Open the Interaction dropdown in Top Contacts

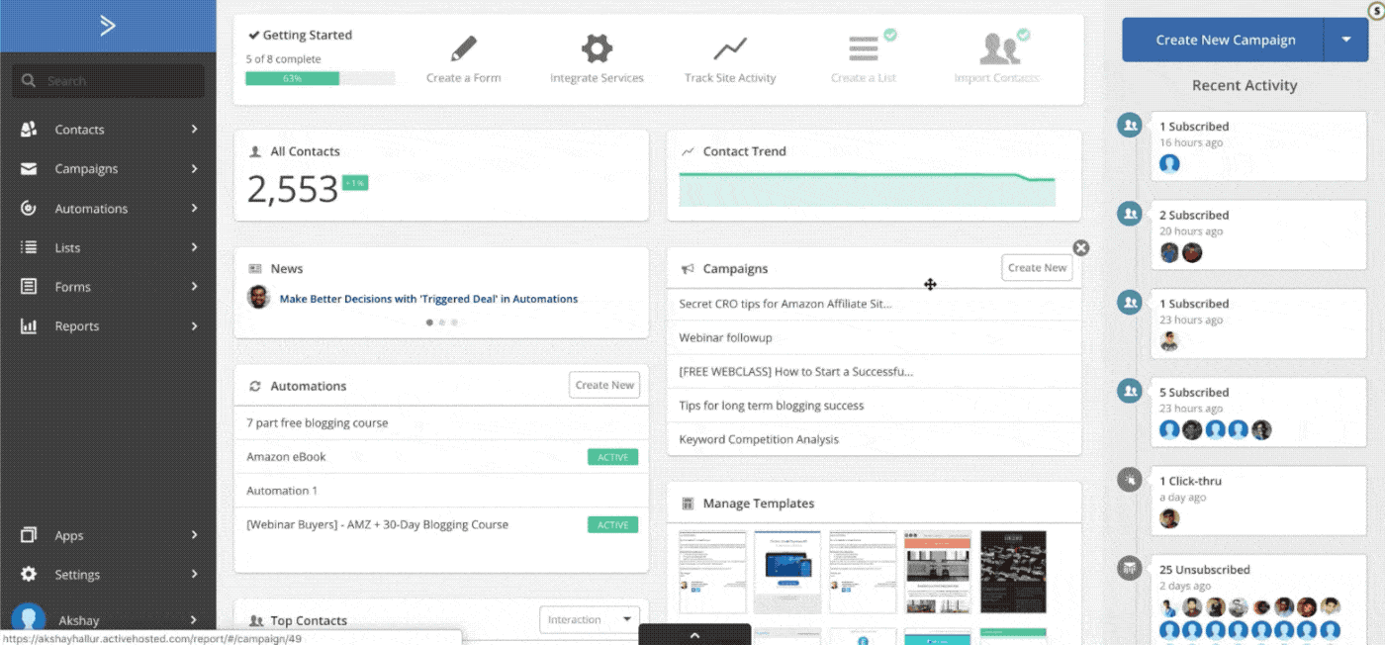(590, 620)
